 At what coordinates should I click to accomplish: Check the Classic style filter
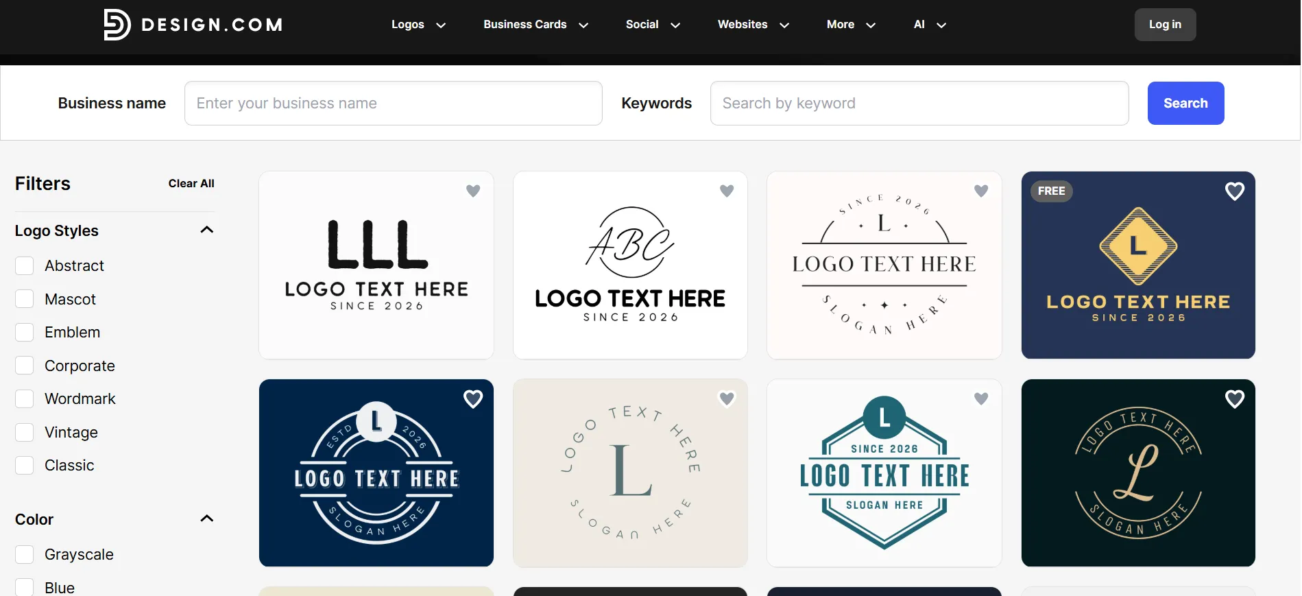click(x=25, y=466)
